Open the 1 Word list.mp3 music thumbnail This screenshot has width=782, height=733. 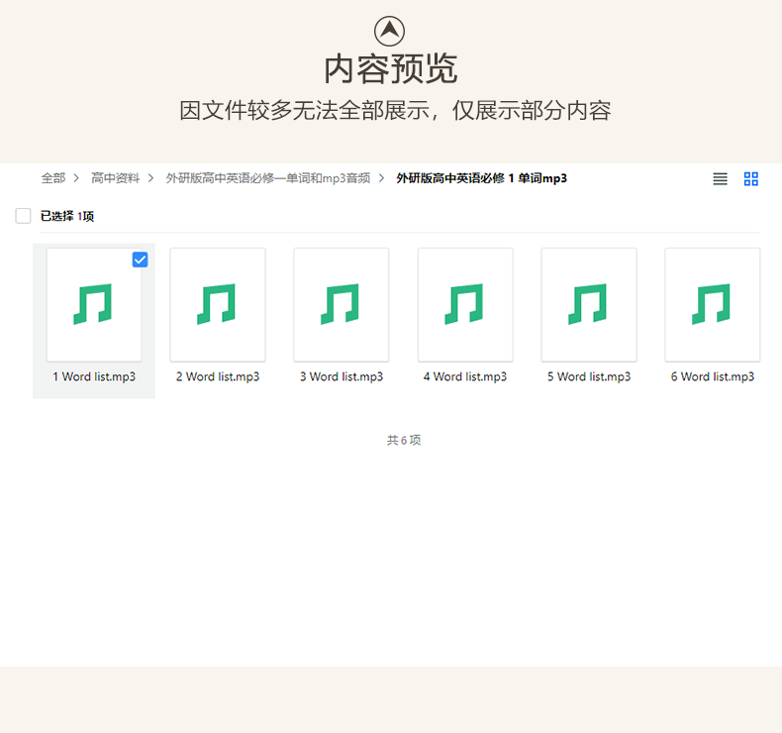tap(94, 304)
